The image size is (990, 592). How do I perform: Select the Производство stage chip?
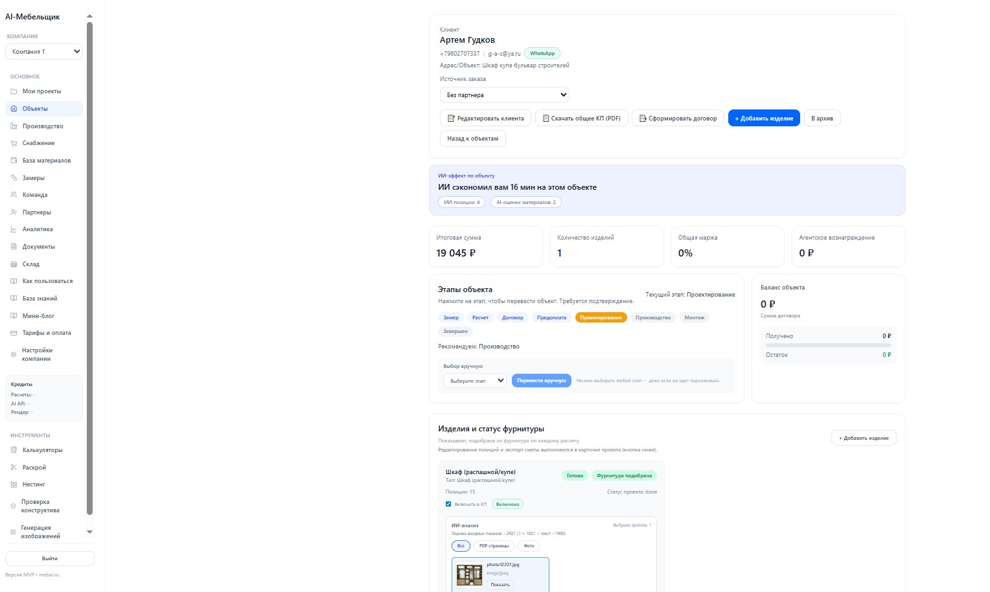(x=652, y=317)
